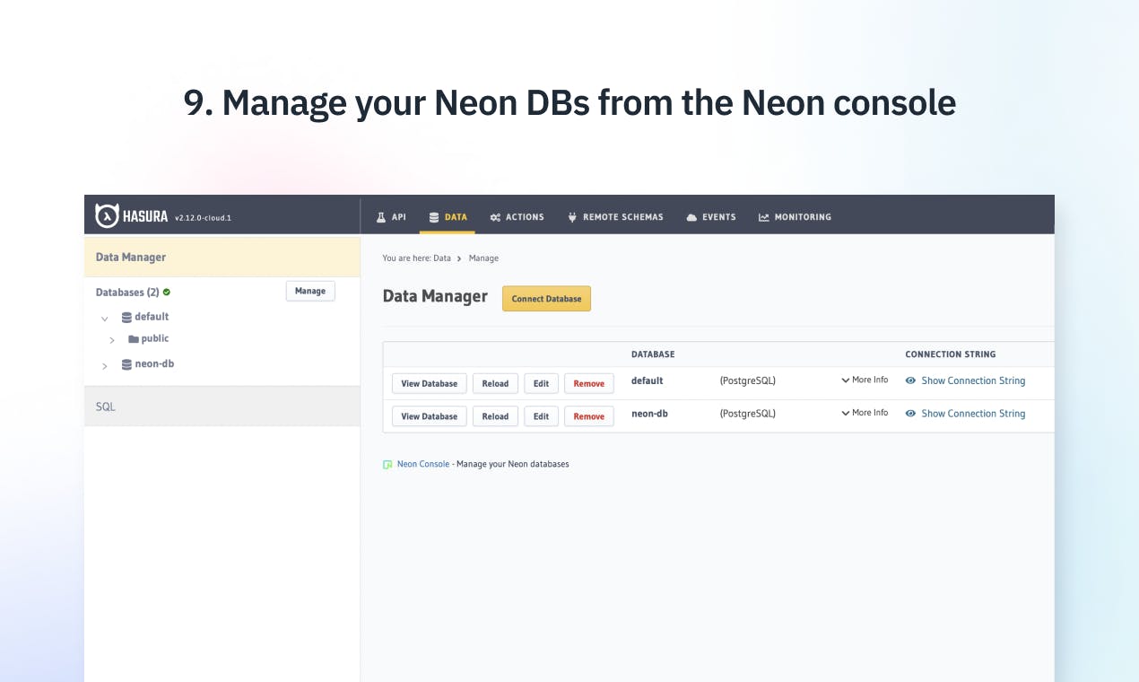This screenshot has height=682, width=1139.
Task: Click the default database icon in sidebar
Action: tap(126, 317)
